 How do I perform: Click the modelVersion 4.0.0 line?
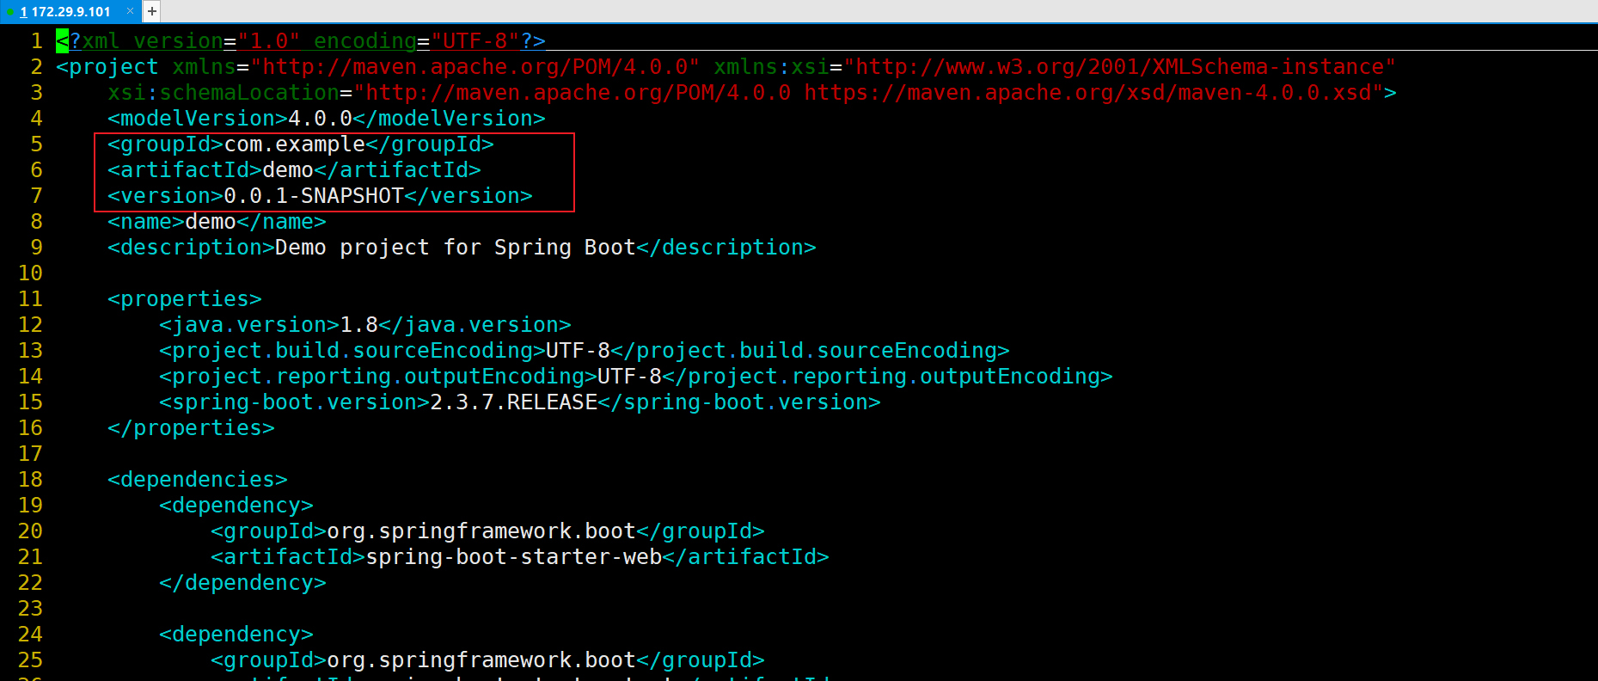(327, 119)
